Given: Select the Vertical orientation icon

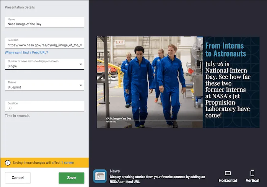Looking at the screenshot, I should pos(252,173).
